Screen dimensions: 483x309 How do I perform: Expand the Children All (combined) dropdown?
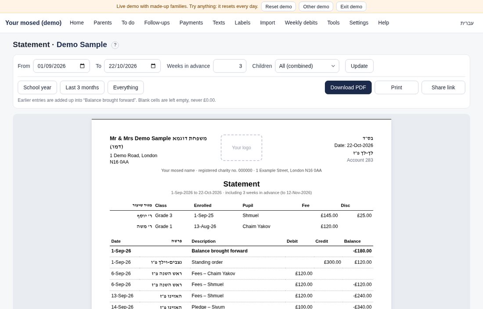(307, 66)
